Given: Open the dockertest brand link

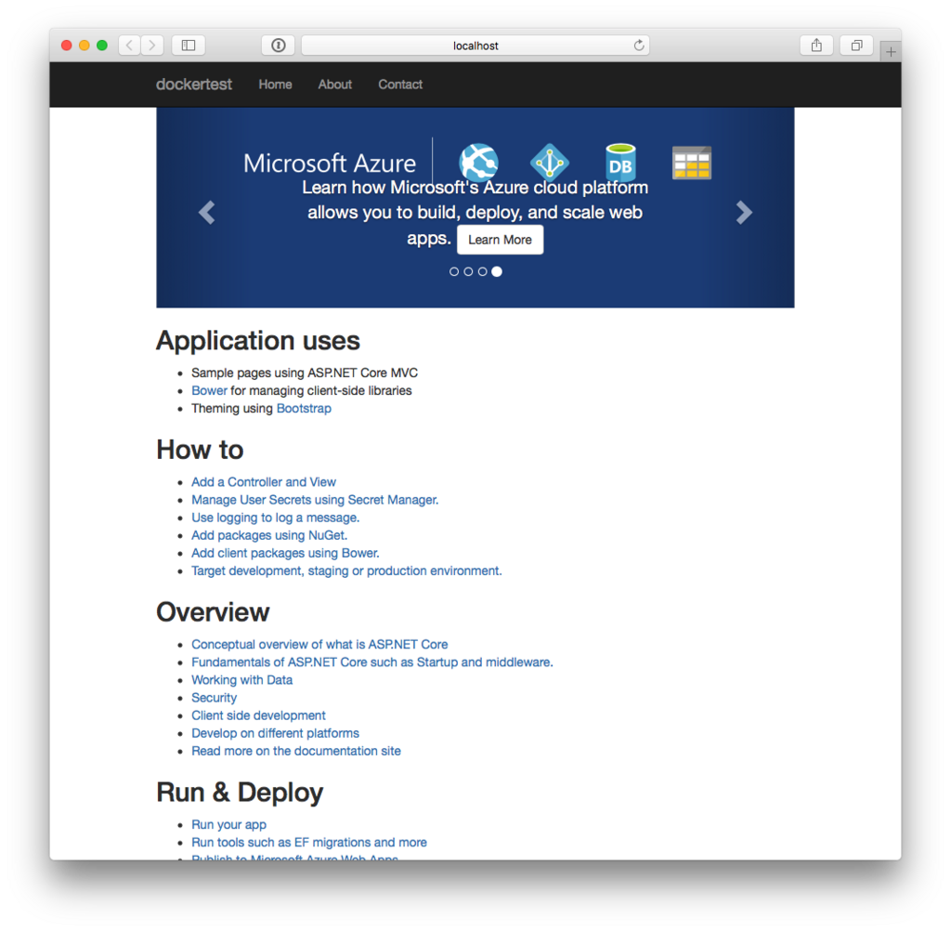Looking at the screenshot, I should point(194,85).
